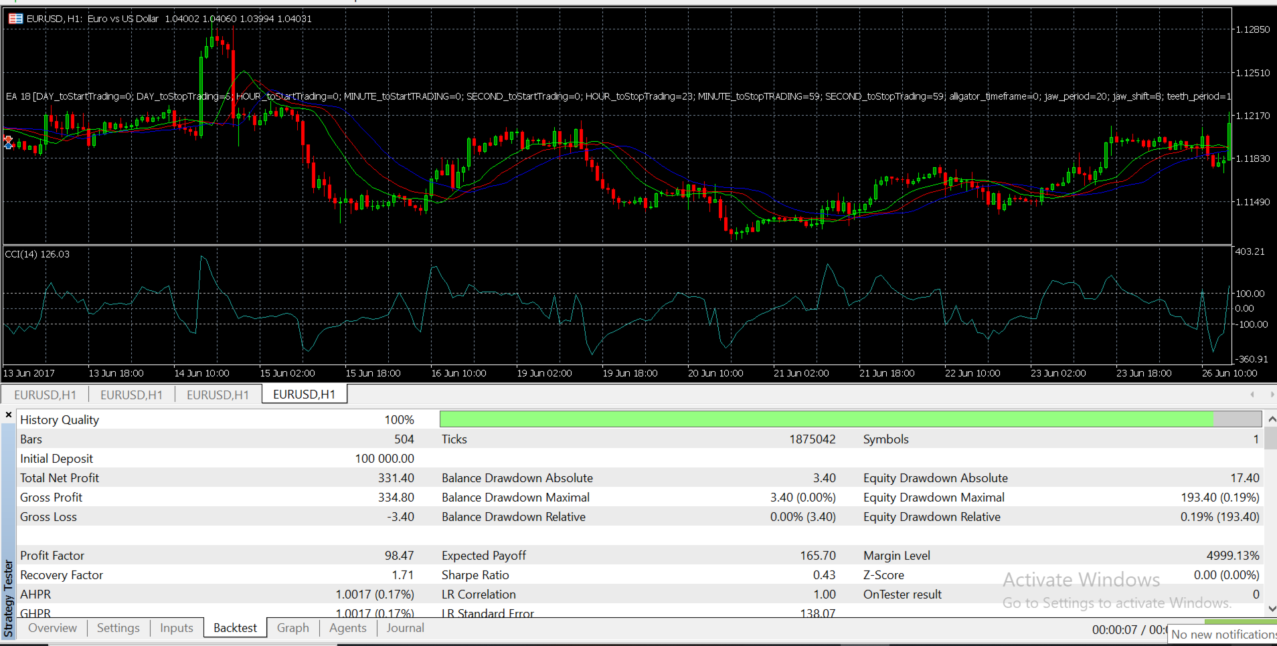Click the Sharpe Ratio value 0.43
1277x646 pixels.
click(x=825, y=575)
